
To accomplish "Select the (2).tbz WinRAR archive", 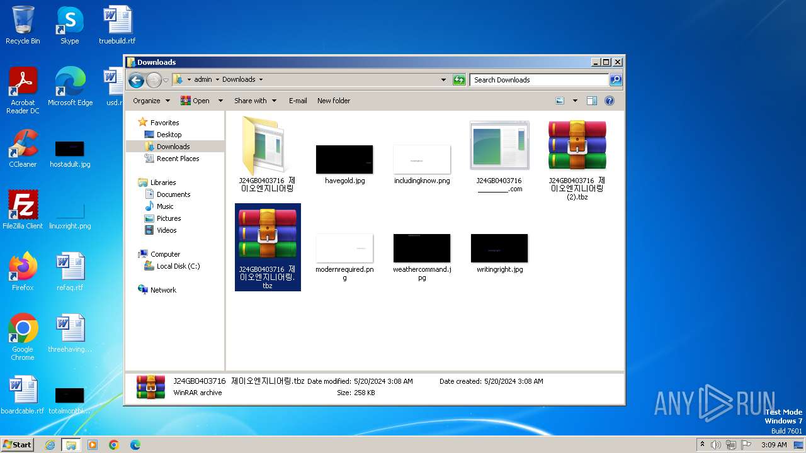I will click(577, 160).
